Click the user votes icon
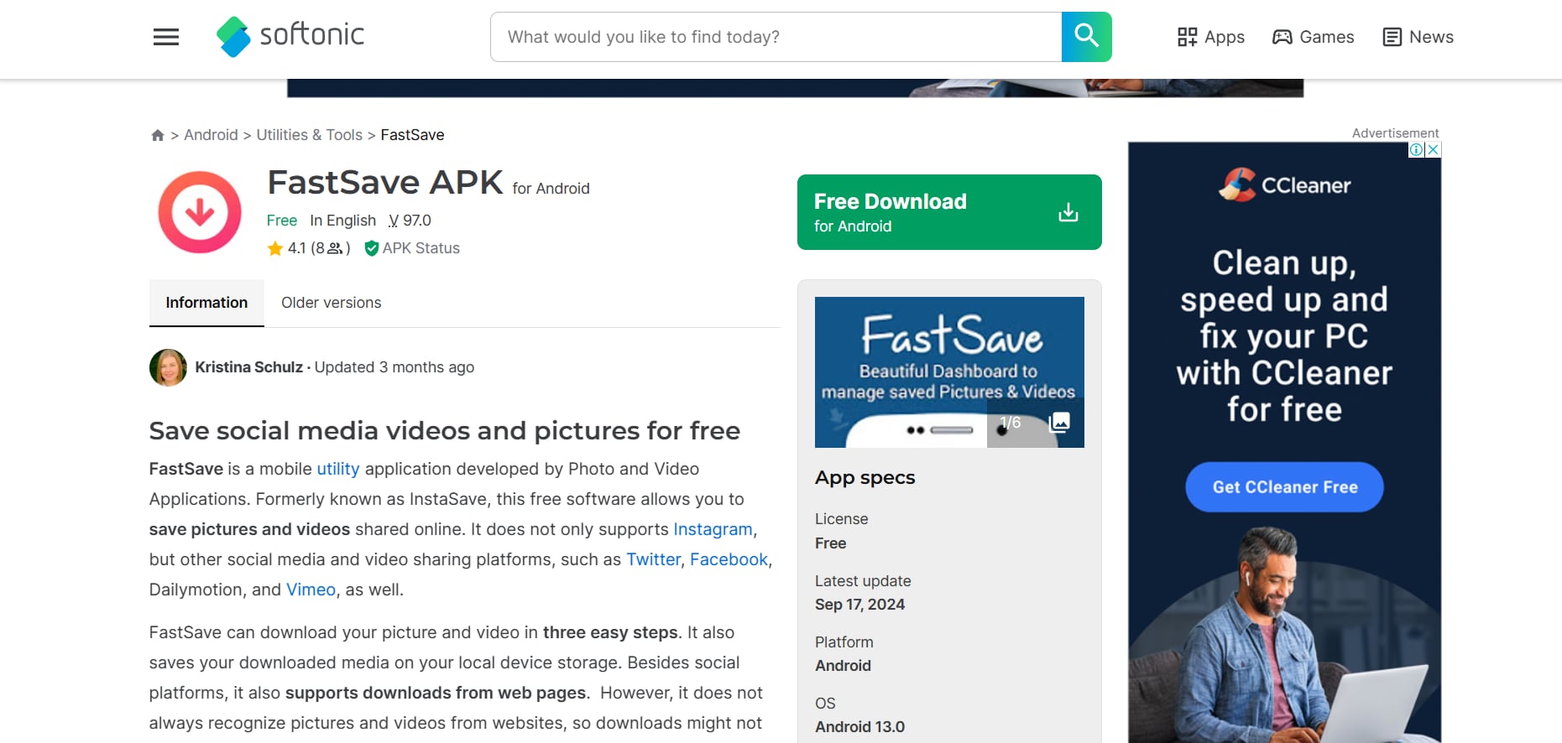The height and width of the screenshot is (743, 1562). tap(335, 248)
